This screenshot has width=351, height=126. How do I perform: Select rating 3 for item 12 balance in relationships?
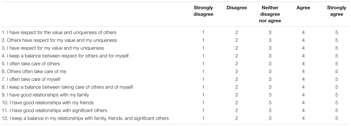(270, 118)
